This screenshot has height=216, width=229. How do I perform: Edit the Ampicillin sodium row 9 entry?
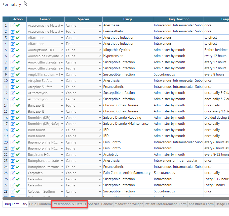(x=13, y=75)
